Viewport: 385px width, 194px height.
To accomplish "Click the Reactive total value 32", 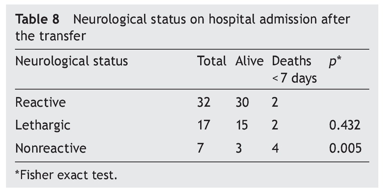I will pyautogui.click(x=204, y=102).
